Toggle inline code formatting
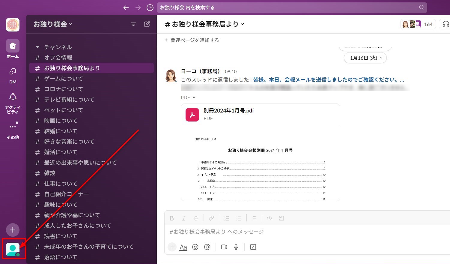The image size is (450, 264). (x=269, y=218)
